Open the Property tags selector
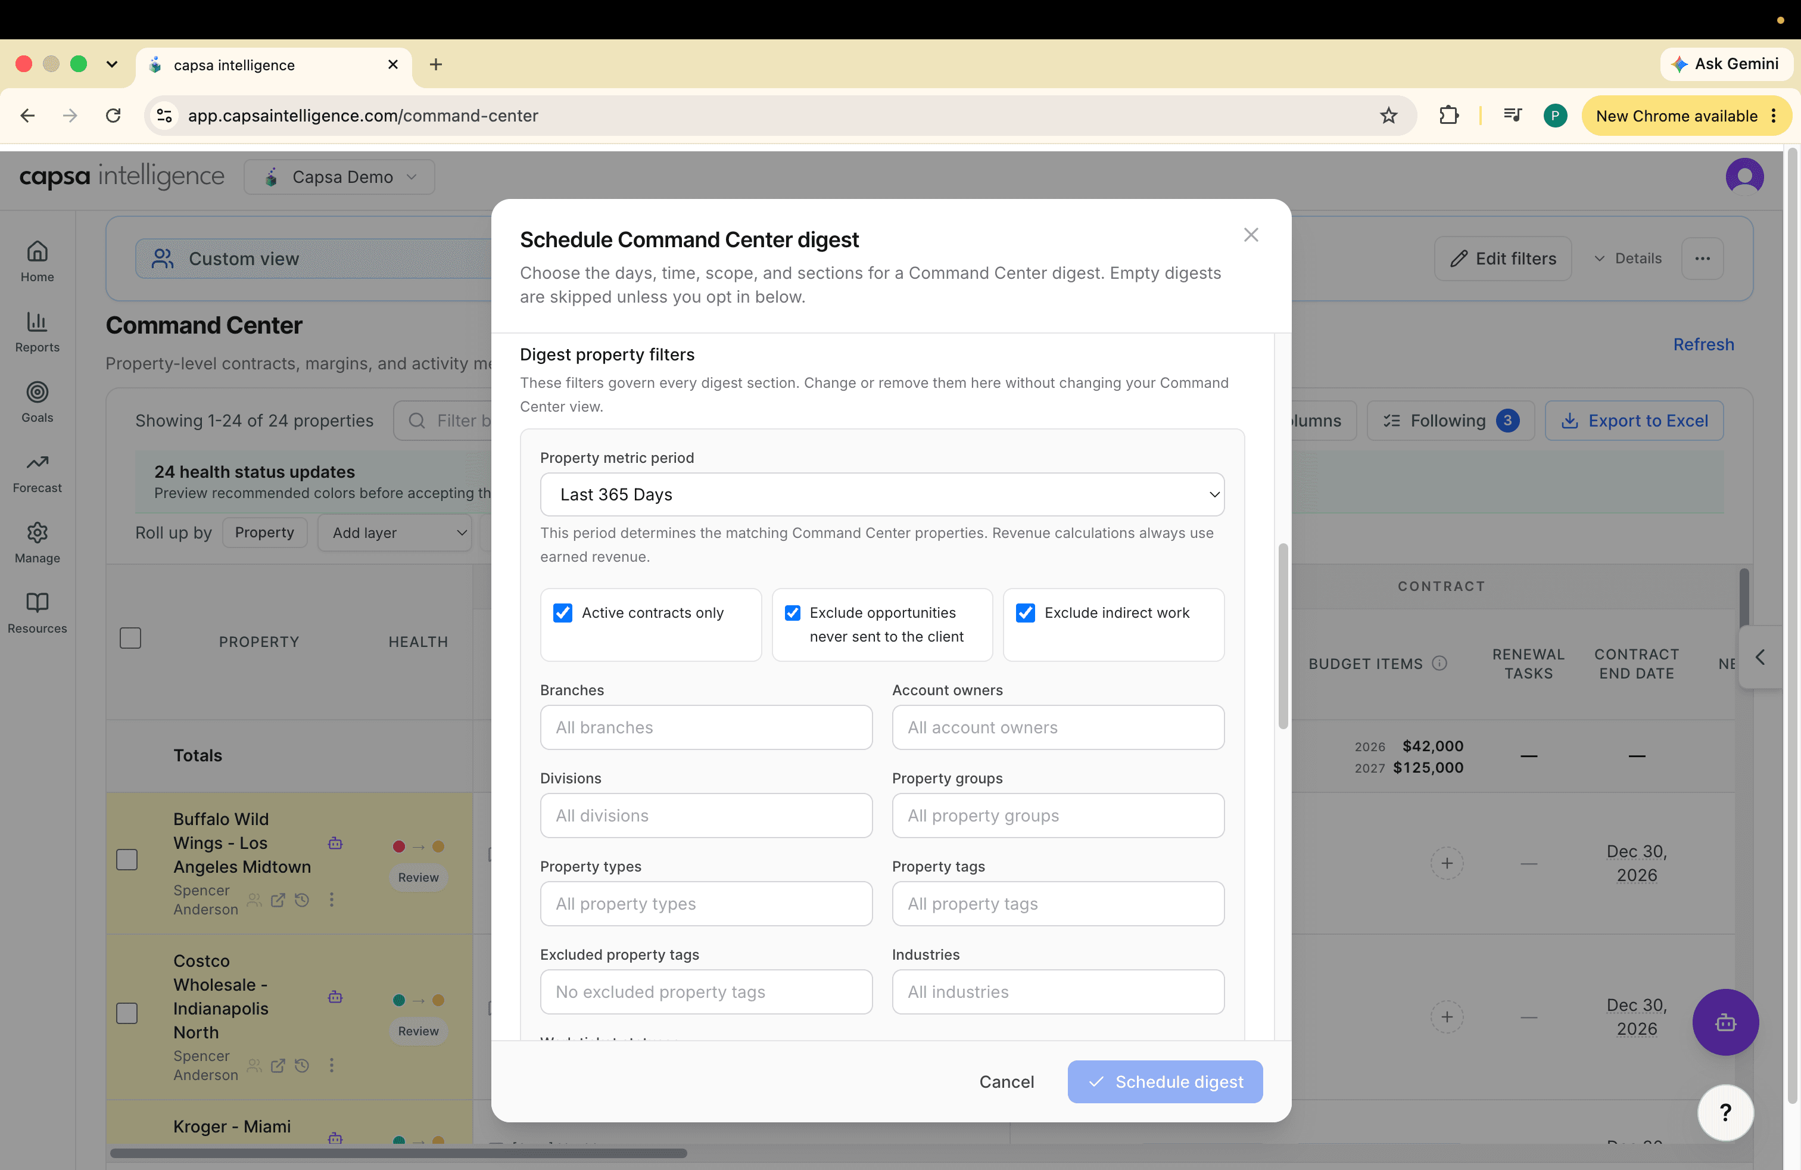Image resolution: width=1801 pixels, height=1170 pixels. click(x=1058, y=904)
